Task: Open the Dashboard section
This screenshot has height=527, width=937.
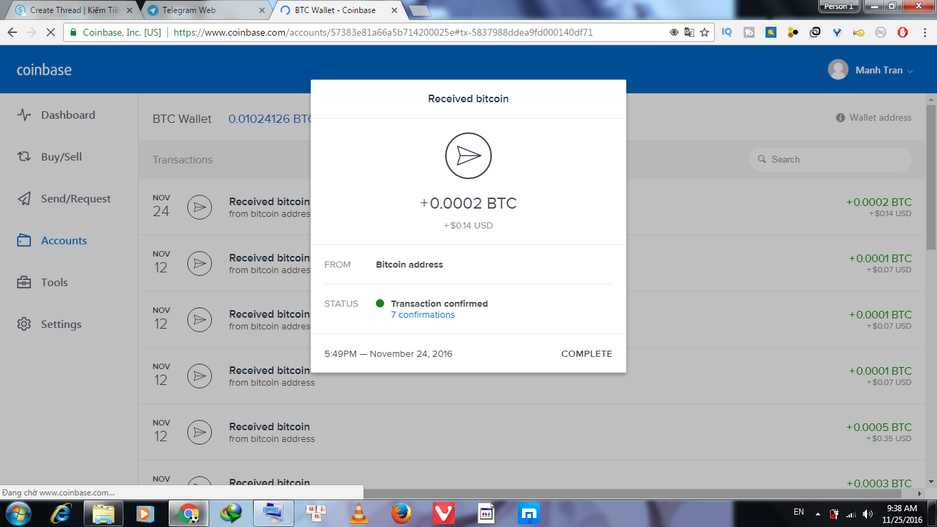Action: click(x=68, y=115)
